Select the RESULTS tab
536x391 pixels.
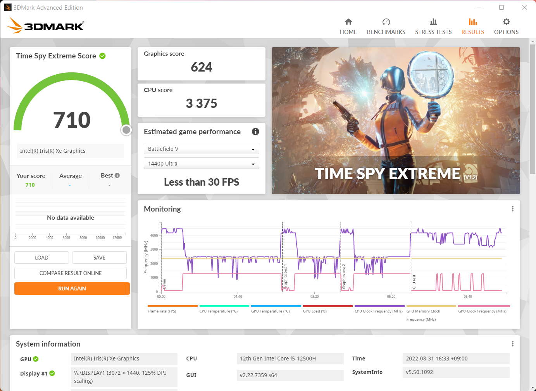point(472,27)
